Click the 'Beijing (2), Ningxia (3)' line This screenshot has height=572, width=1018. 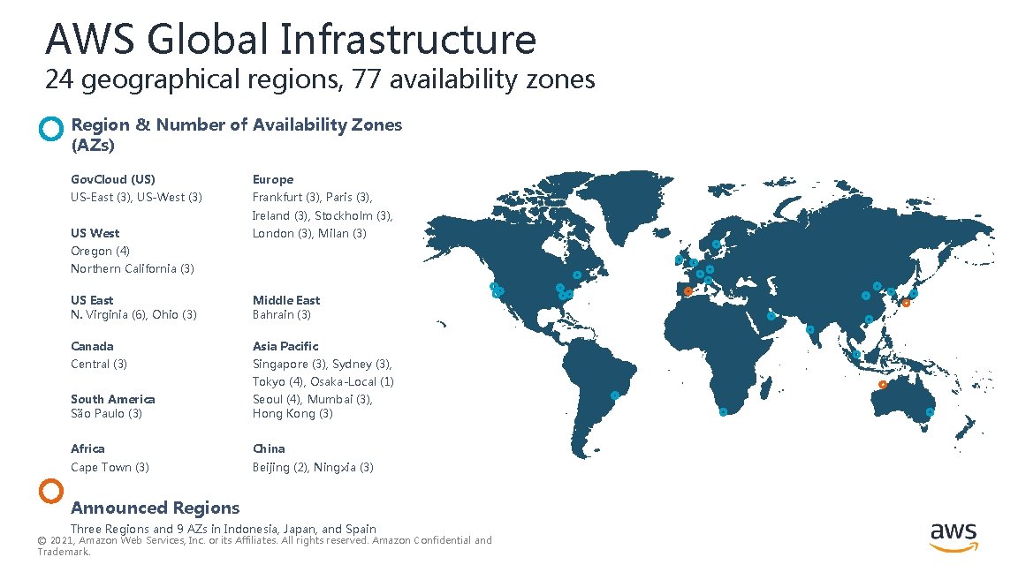[x=313, y=467]
